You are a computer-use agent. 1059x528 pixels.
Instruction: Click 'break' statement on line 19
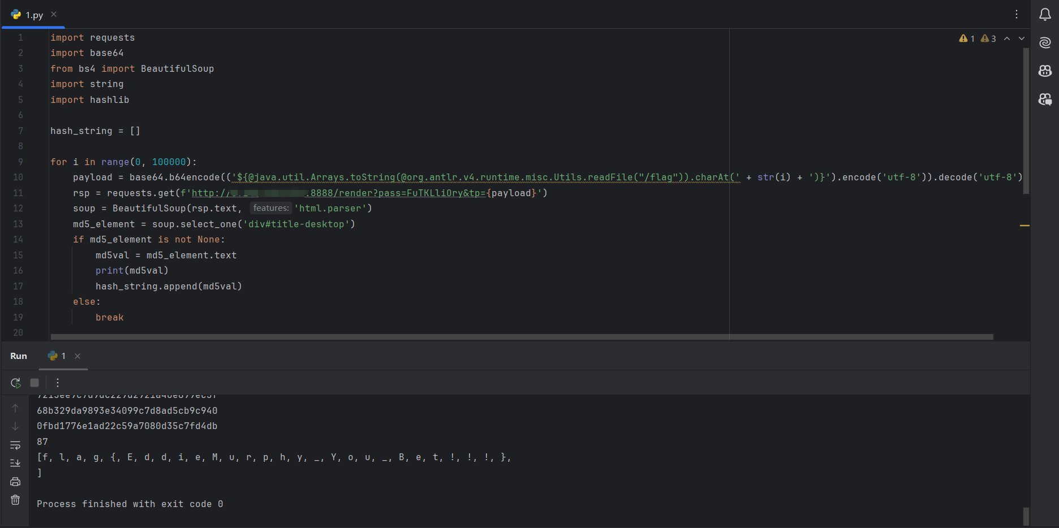(110, 318)
